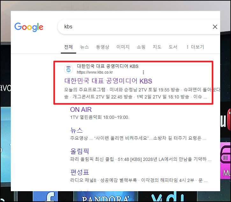The height and width of the screenshot is (202, 231).
Task: Click the KBS site favicon
Action: [x=69, y=69]
